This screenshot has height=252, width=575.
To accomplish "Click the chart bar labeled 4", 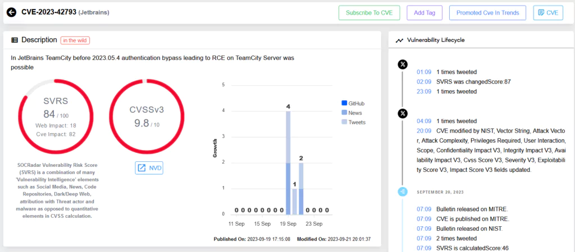I will (x=288, y=163).
